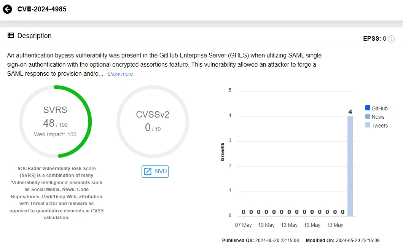Click the CVE-2024-4985 title
This screenshot has height=247, width=403.
42,9
